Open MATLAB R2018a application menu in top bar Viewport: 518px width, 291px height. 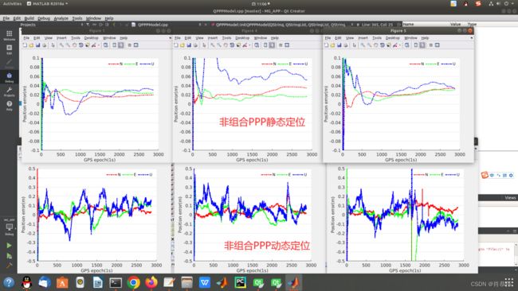tap(47, 4)
